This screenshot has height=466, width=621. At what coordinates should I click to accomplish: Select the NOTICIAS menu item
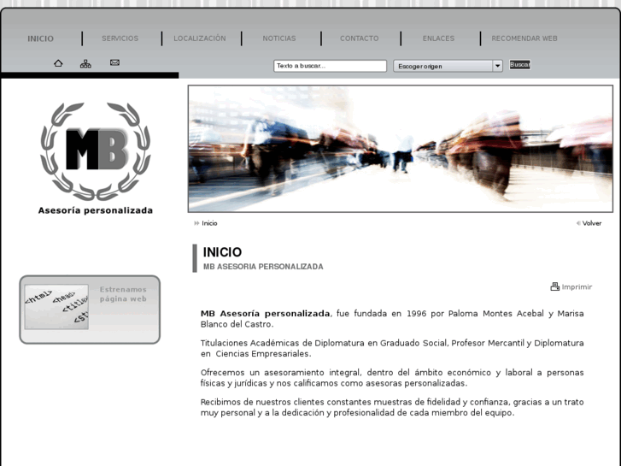pyautogui.click(x=279, y=38)
